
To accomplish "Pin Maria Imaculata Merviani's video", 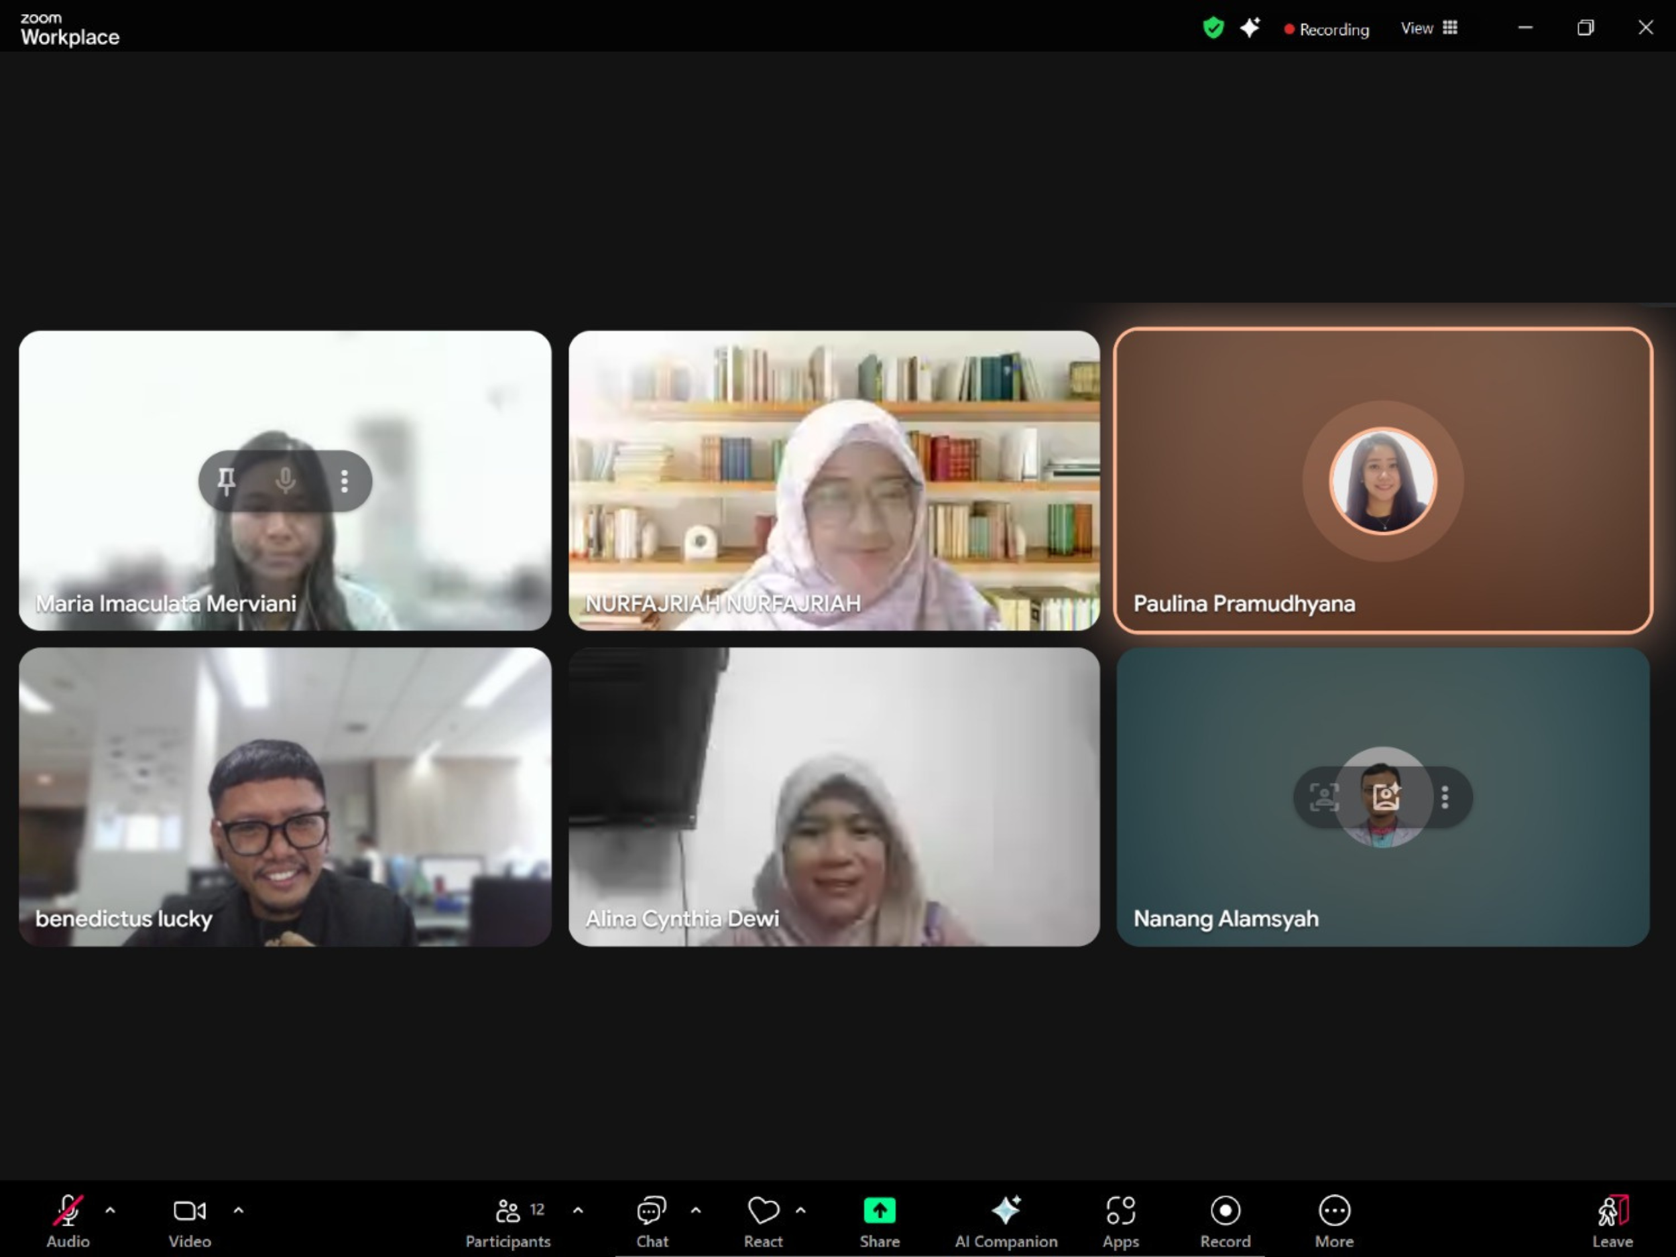I will (x=226, y=481).
